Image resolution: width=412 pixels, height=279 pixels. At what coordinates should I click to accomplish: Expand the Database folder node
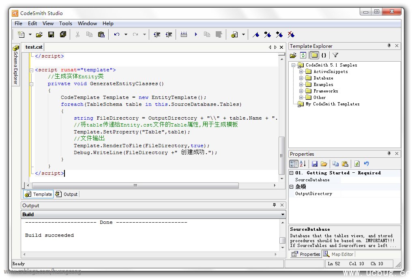(x=301, y=78)
